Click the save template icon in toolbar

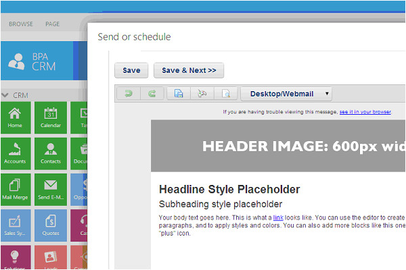tap(179, 94)
